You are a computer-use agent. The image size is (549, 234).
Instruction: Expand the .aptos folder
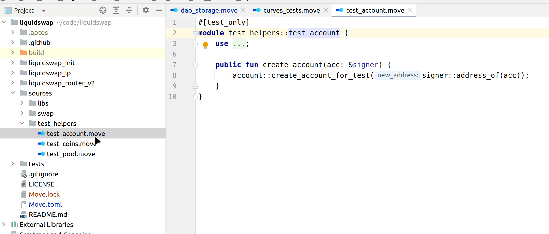12,32
